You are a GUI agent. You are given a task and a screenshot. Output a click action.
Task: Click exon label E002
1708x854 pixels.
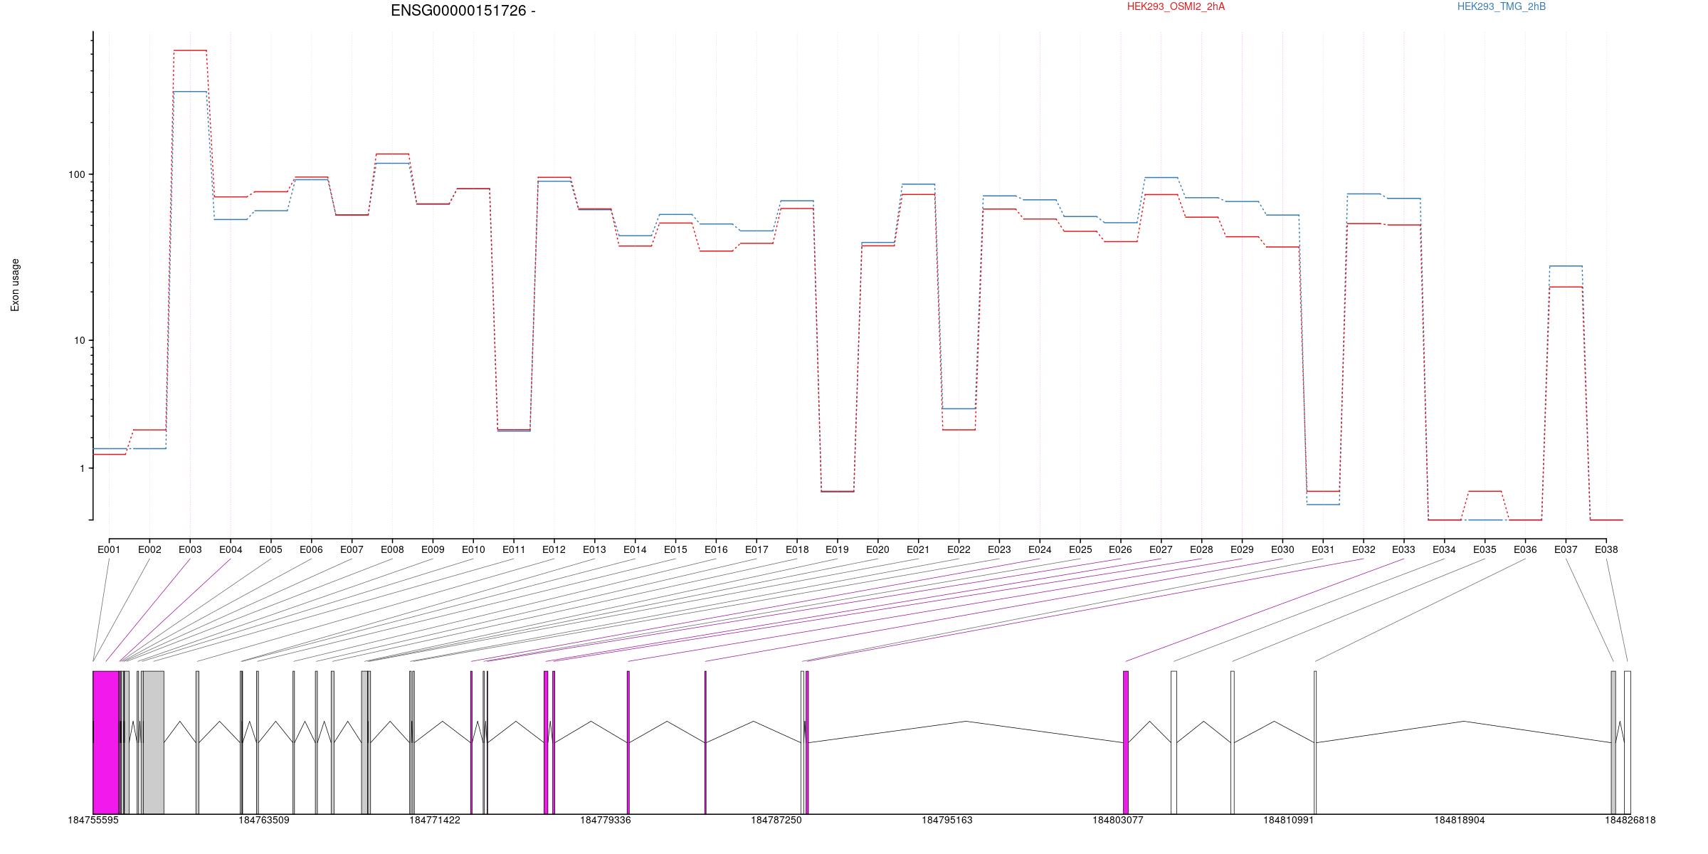(149, 549)
